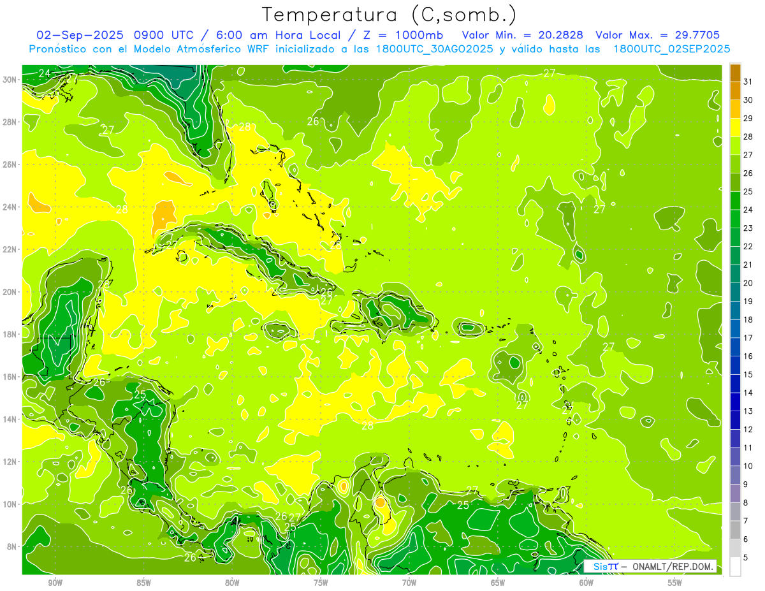Image resolution: width=765 pixels, height=591 pixels.
Task: Click the '12N' latitude axis label
Action: click(10, 462)
